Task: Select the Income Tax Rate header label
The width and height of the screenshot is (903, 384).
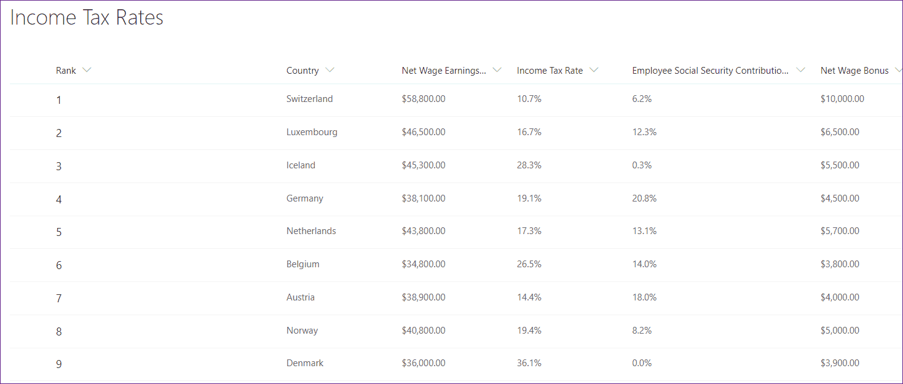Action: pyautogui.click(x=550, y=71)
